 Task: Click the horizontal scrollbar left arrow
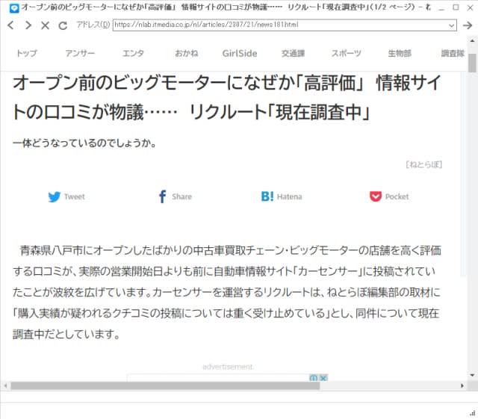5,385
